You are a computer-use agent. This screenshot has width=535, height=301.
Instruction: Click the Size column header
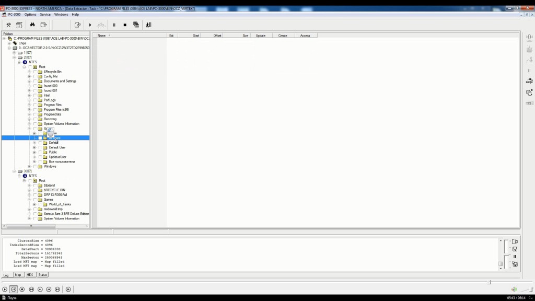245,36
